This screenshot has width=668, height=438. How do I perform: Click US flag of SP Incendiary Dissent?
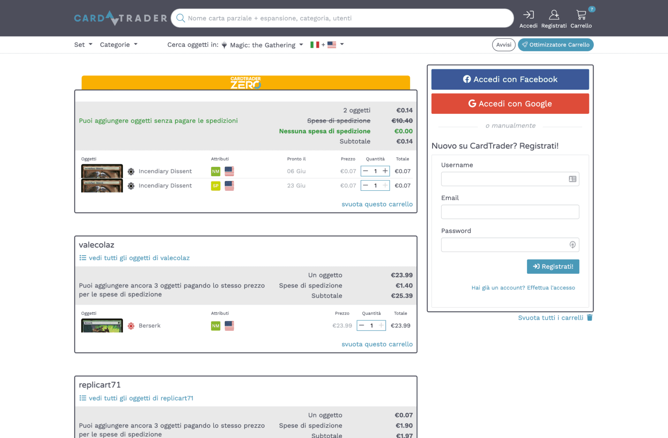pyautogui.click(x=229, y=186)
